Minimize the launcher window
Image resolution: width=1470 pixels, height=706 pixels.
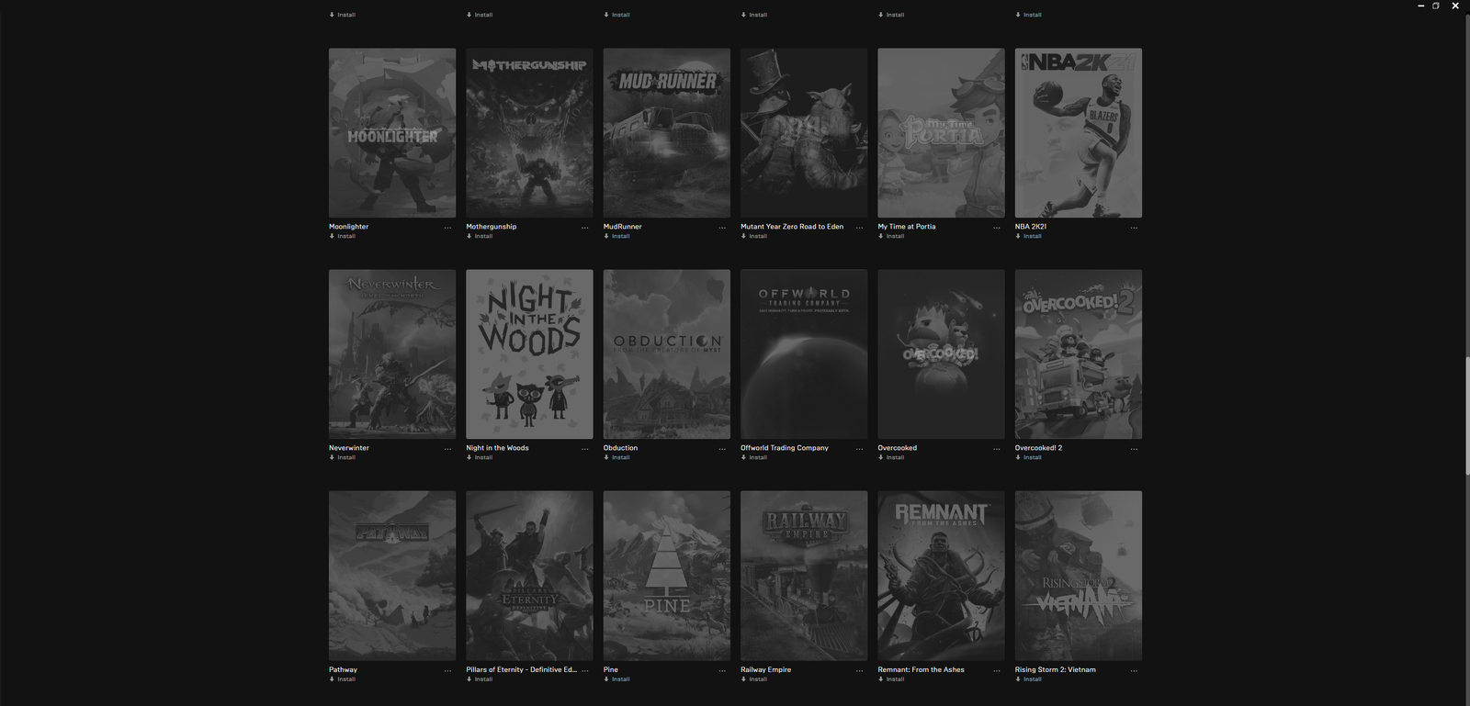[1421, 6]
